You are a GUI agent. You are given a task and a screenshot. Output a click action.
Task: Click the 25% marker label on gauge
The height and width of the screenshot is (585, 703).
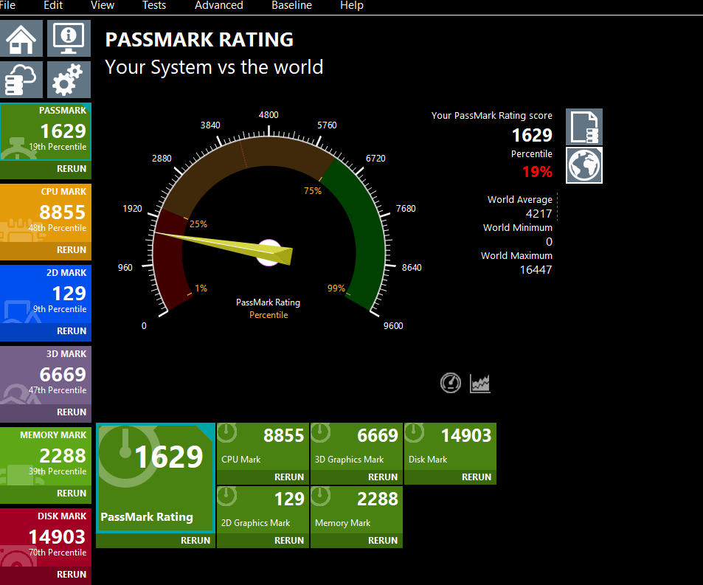198,224
